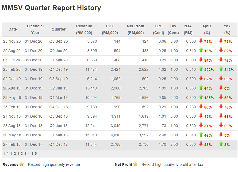Image resolution: width=238 pixels, height=172 pixels.
Task: Click the green QoQ arrow beside 185%
Action: pyautogui.click(x=201, y=97)
